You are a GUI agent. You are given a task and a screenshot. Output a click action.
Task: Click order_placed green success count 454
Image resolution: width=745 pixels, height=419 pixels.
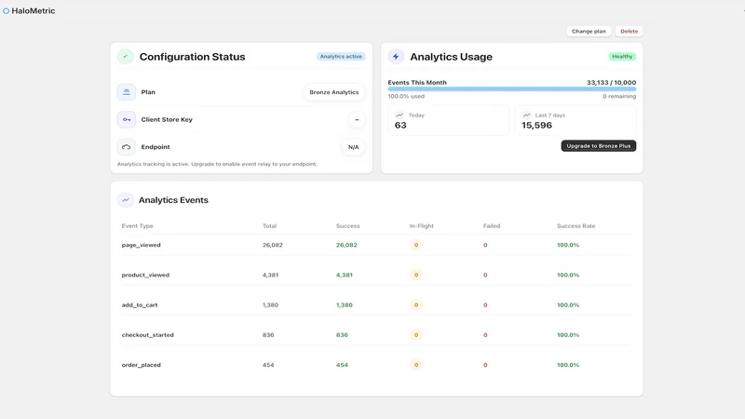[x=342, y=365]
